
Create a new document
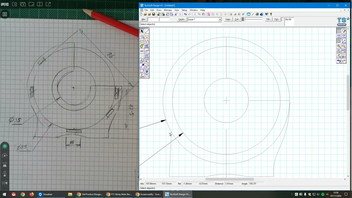(141, 14)
